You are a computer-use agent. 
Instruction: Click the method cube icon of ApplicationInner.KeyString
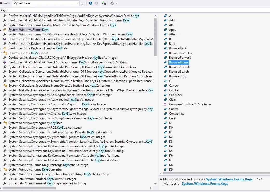pyautogui.click(x=5, y=62)
